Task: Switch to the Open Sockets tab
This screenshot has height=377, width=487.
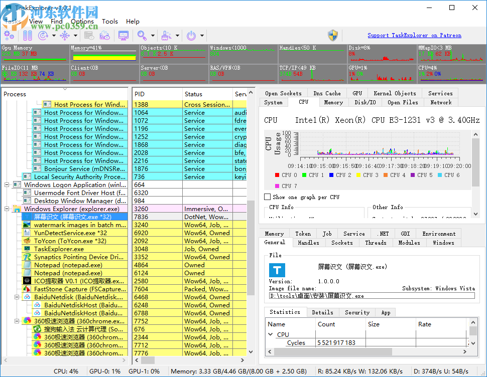Action: (x=283, y=93)
